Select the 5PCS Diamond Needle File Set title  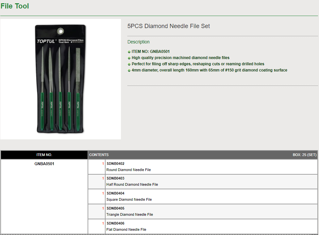coord(169,26)
